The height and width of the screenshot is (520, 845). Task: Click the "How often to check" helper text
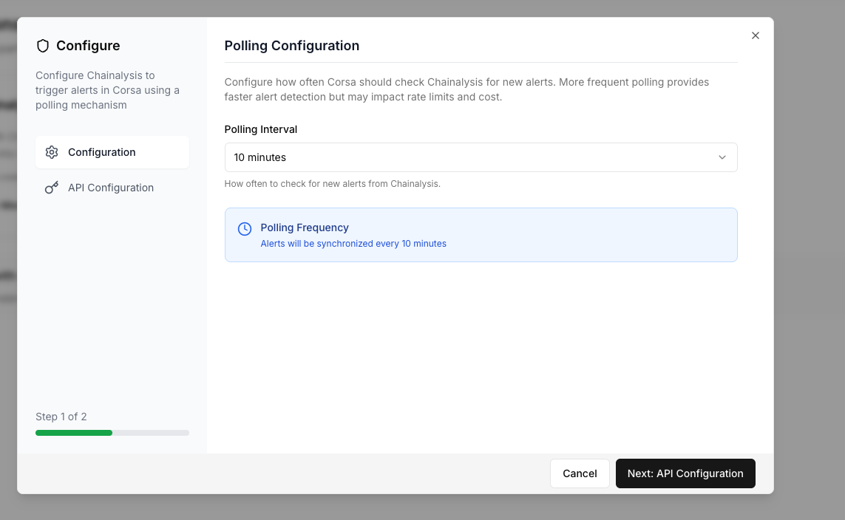pyautogui.click(x=333, y=184)
